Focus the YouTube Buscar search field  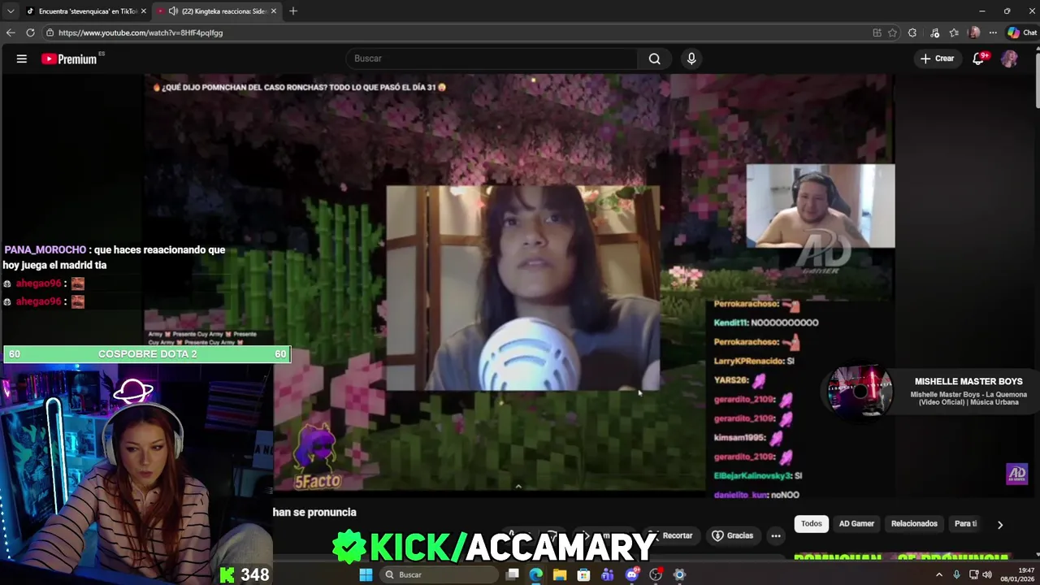tap(492, 58)
